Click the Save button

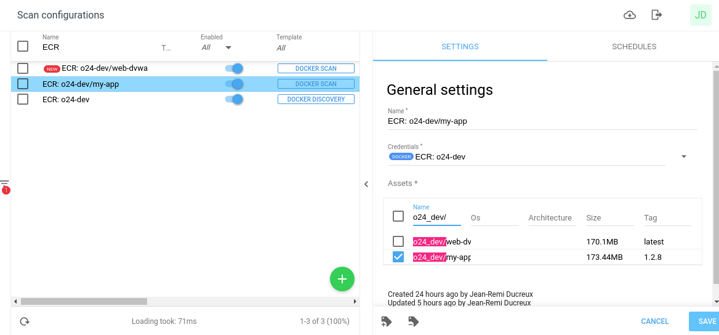point(706,321)
